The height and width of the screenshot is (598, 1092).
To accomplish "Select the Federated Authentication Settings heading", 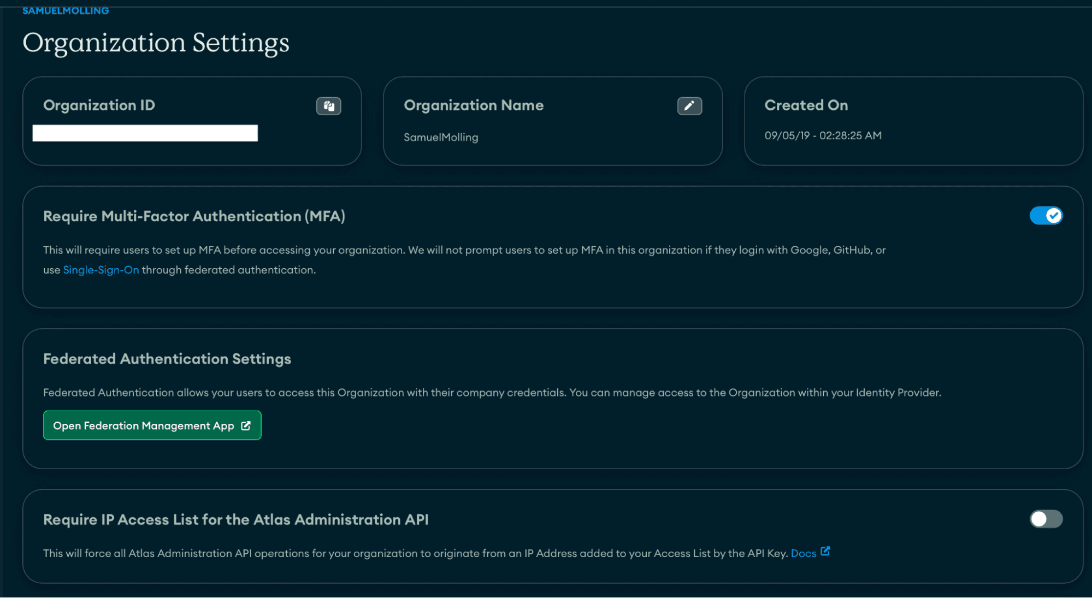I will pyautogui.click(x=167, y=359).
